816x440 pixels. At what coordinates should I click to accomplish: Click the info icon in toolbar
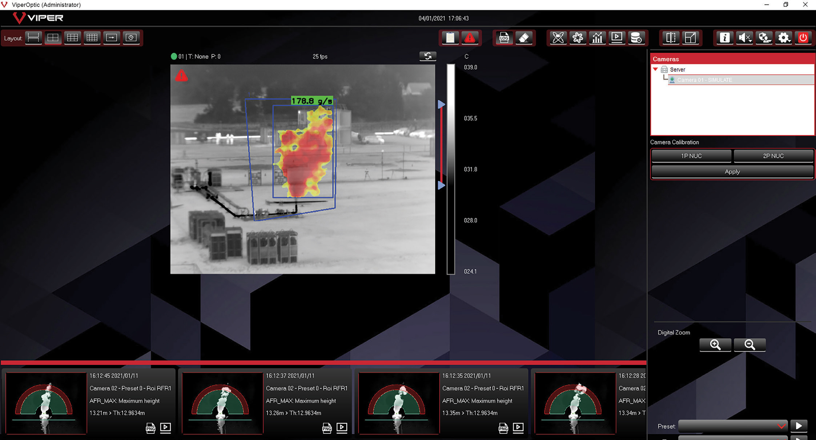[x=724, y=38]
